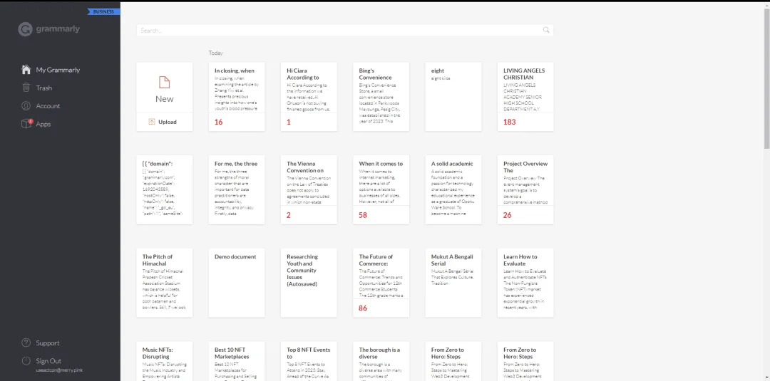Viewport: 770px width, 381px height.
Task: Open Project Overview document card
Action: (525, 189)
